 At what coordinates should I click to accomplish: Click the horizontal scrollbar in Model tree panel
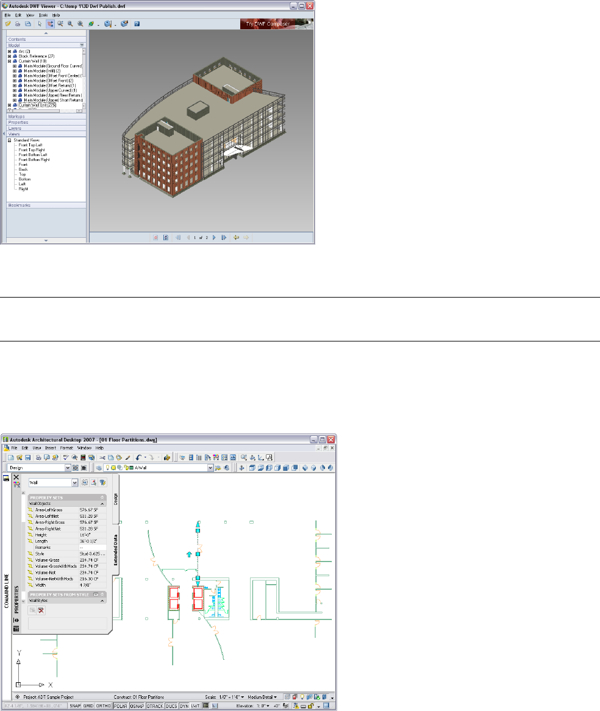pyautogui.click(x=45, y=110)
